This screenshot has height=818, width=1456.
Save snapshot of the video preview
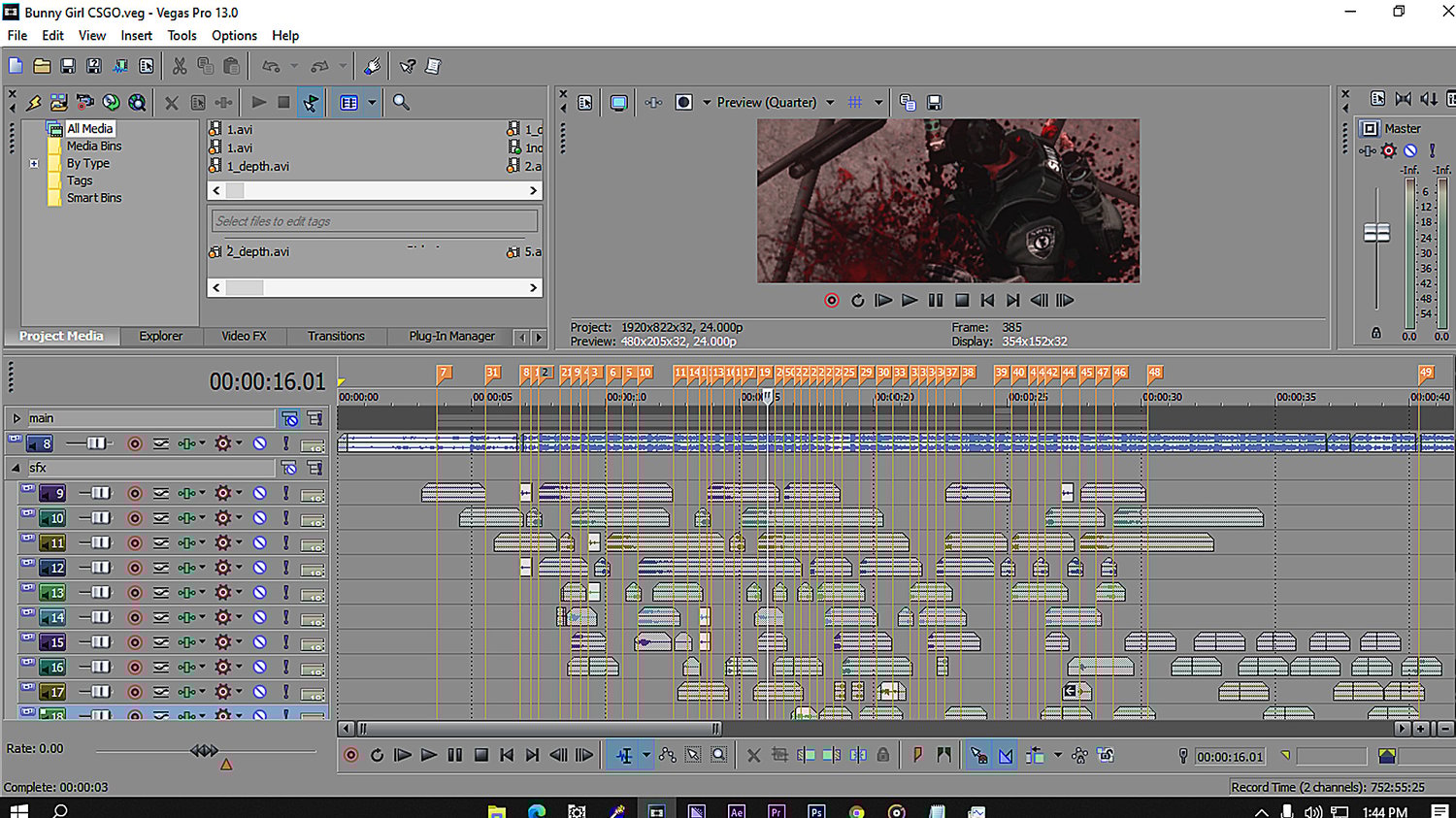[x=934, y=103]
